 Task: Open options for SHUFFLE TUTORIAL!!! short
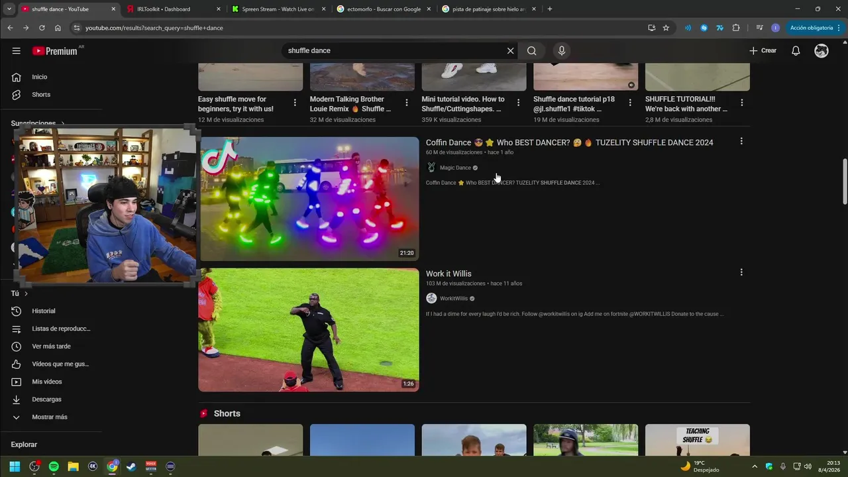coord(742,103)
